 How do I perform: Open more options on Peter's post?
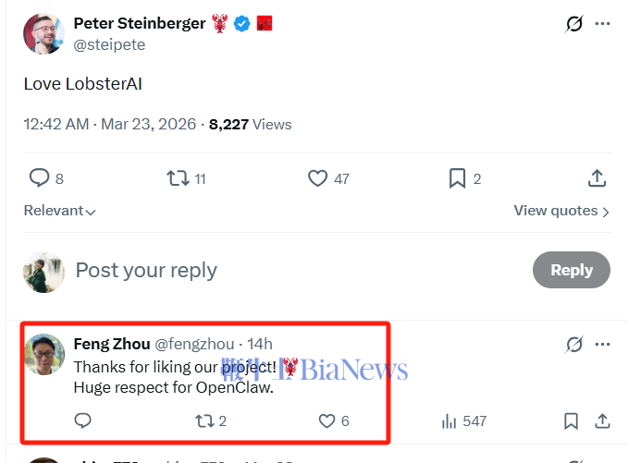603,25
